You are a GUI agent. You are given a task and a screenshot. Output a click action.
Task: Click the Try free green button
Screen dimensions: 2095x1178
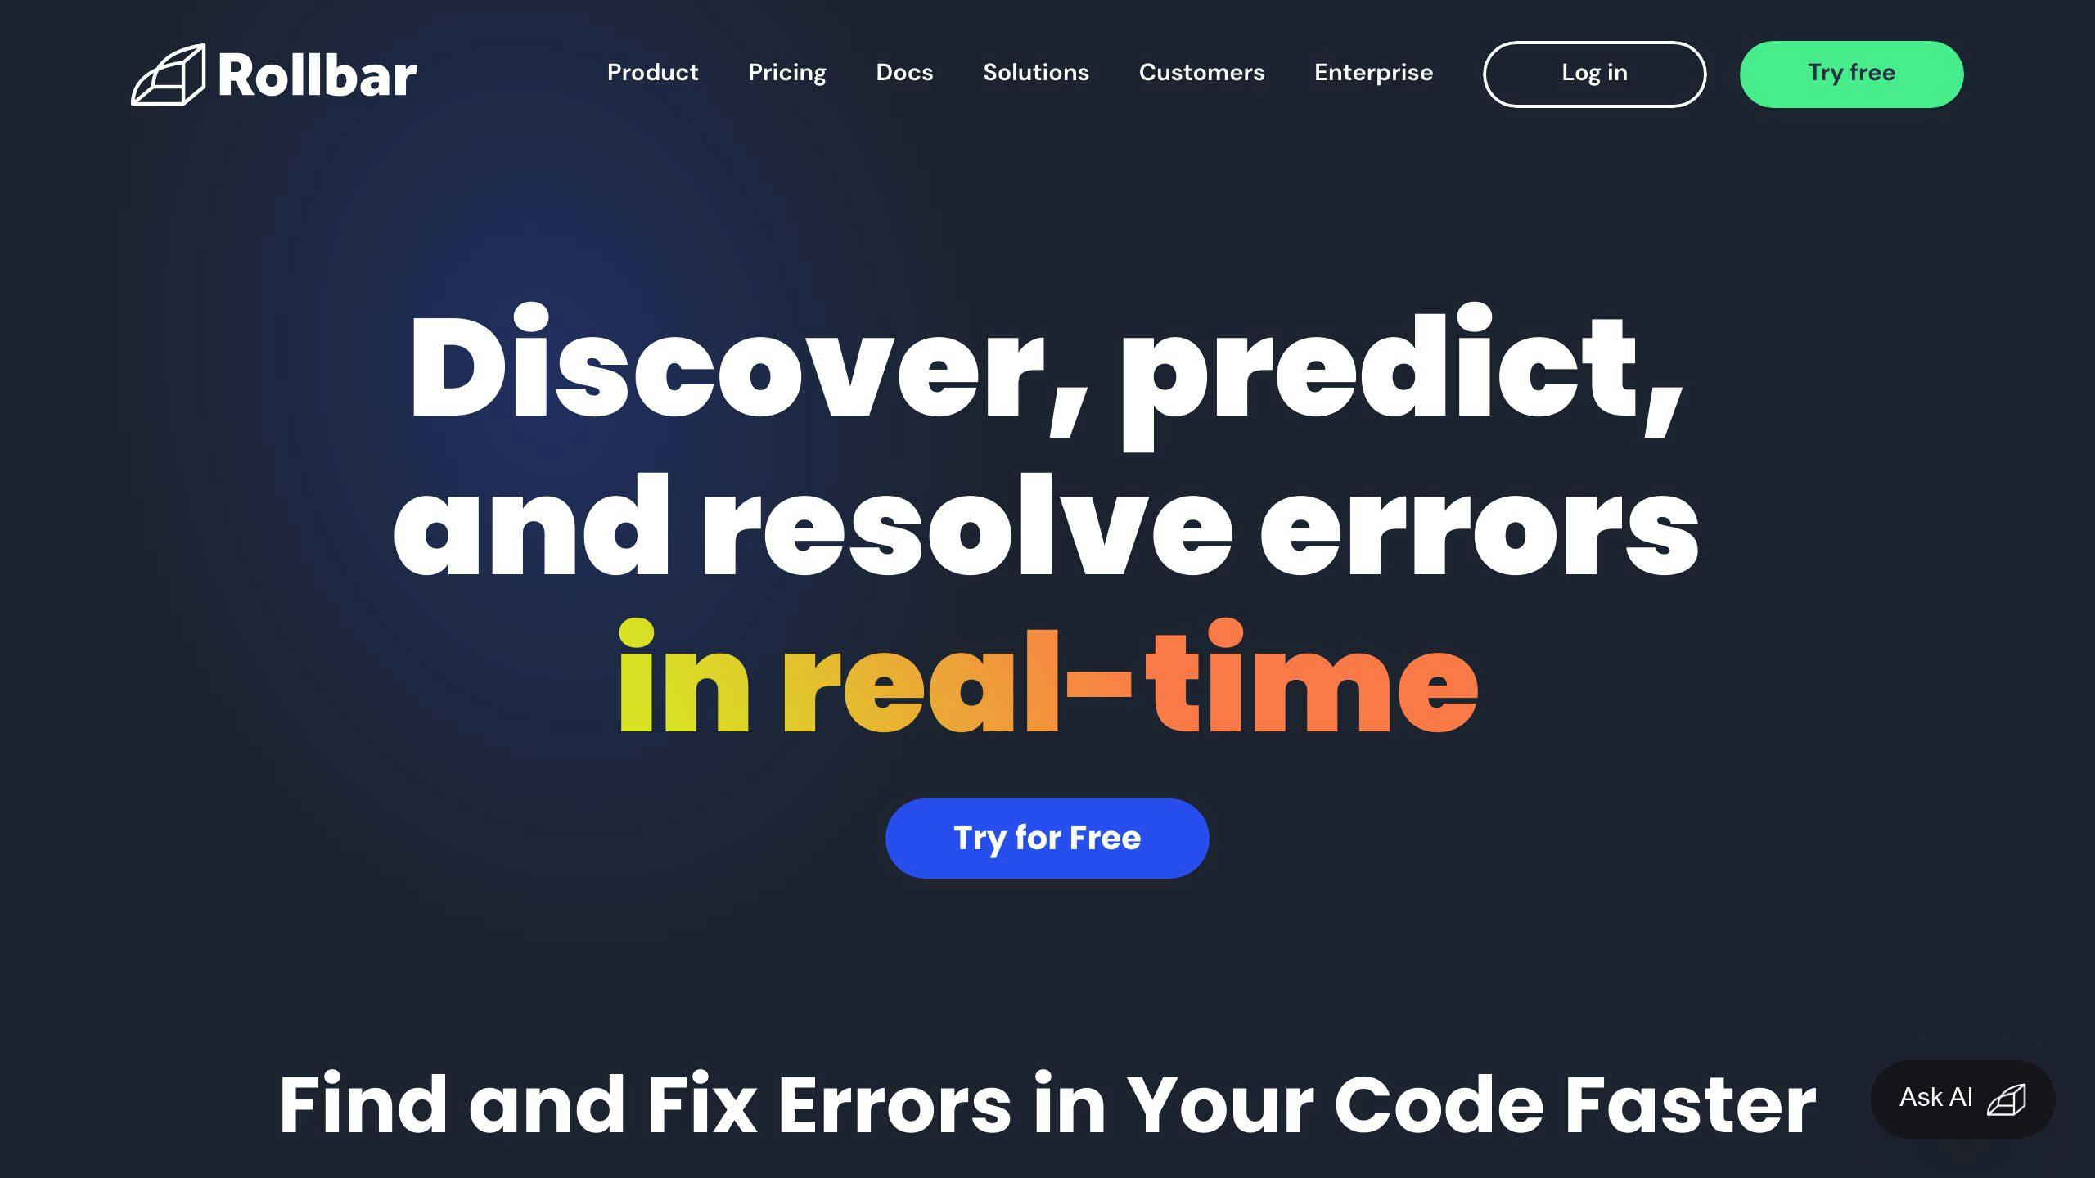[x=1850, y=74]
